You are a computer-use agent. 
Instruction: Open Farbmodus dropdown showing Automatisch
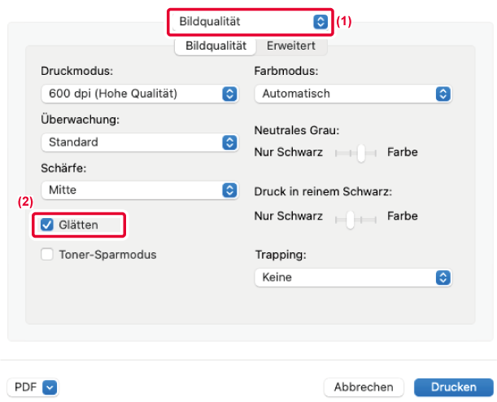click(x=353, y=94)
